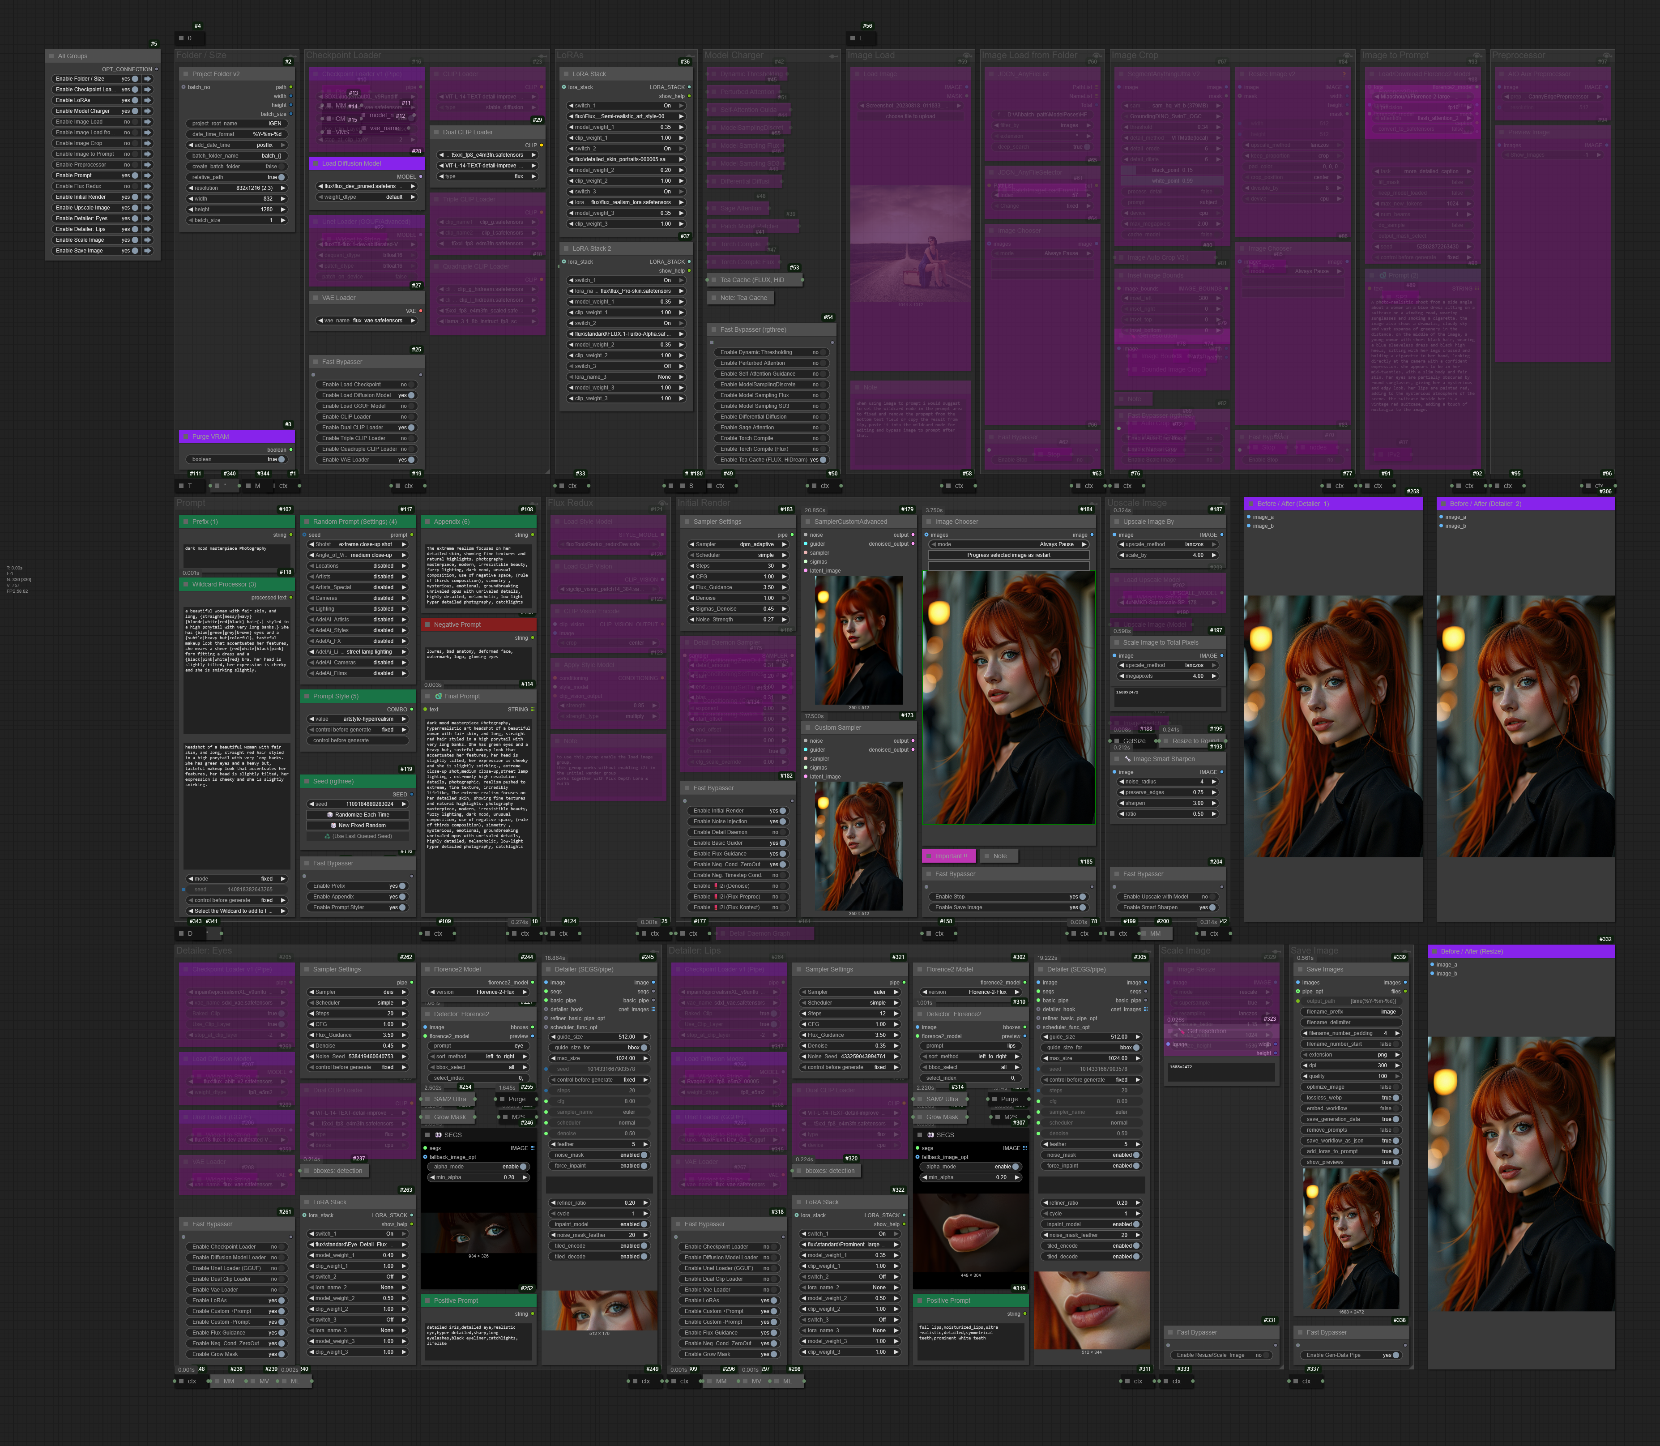Go to Scale Image group via arrow
This screenshot has height=1446, width=1660.
[148, 240]
